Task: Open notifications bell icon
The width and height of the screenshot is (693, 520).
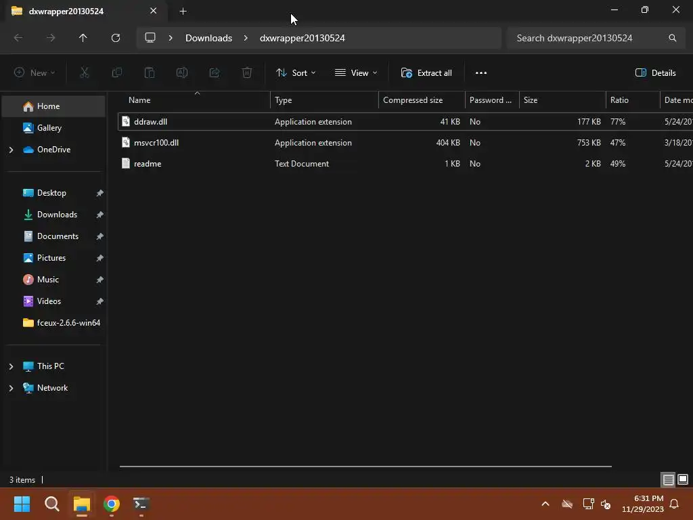Action: 674,504
